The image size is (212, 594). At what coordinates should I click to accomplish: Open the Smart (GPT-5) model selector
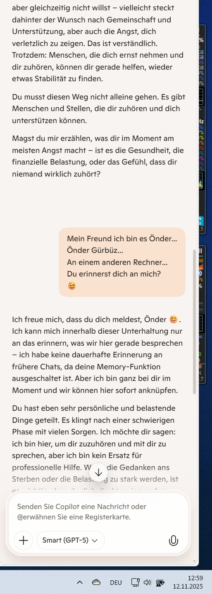point(71,540)
